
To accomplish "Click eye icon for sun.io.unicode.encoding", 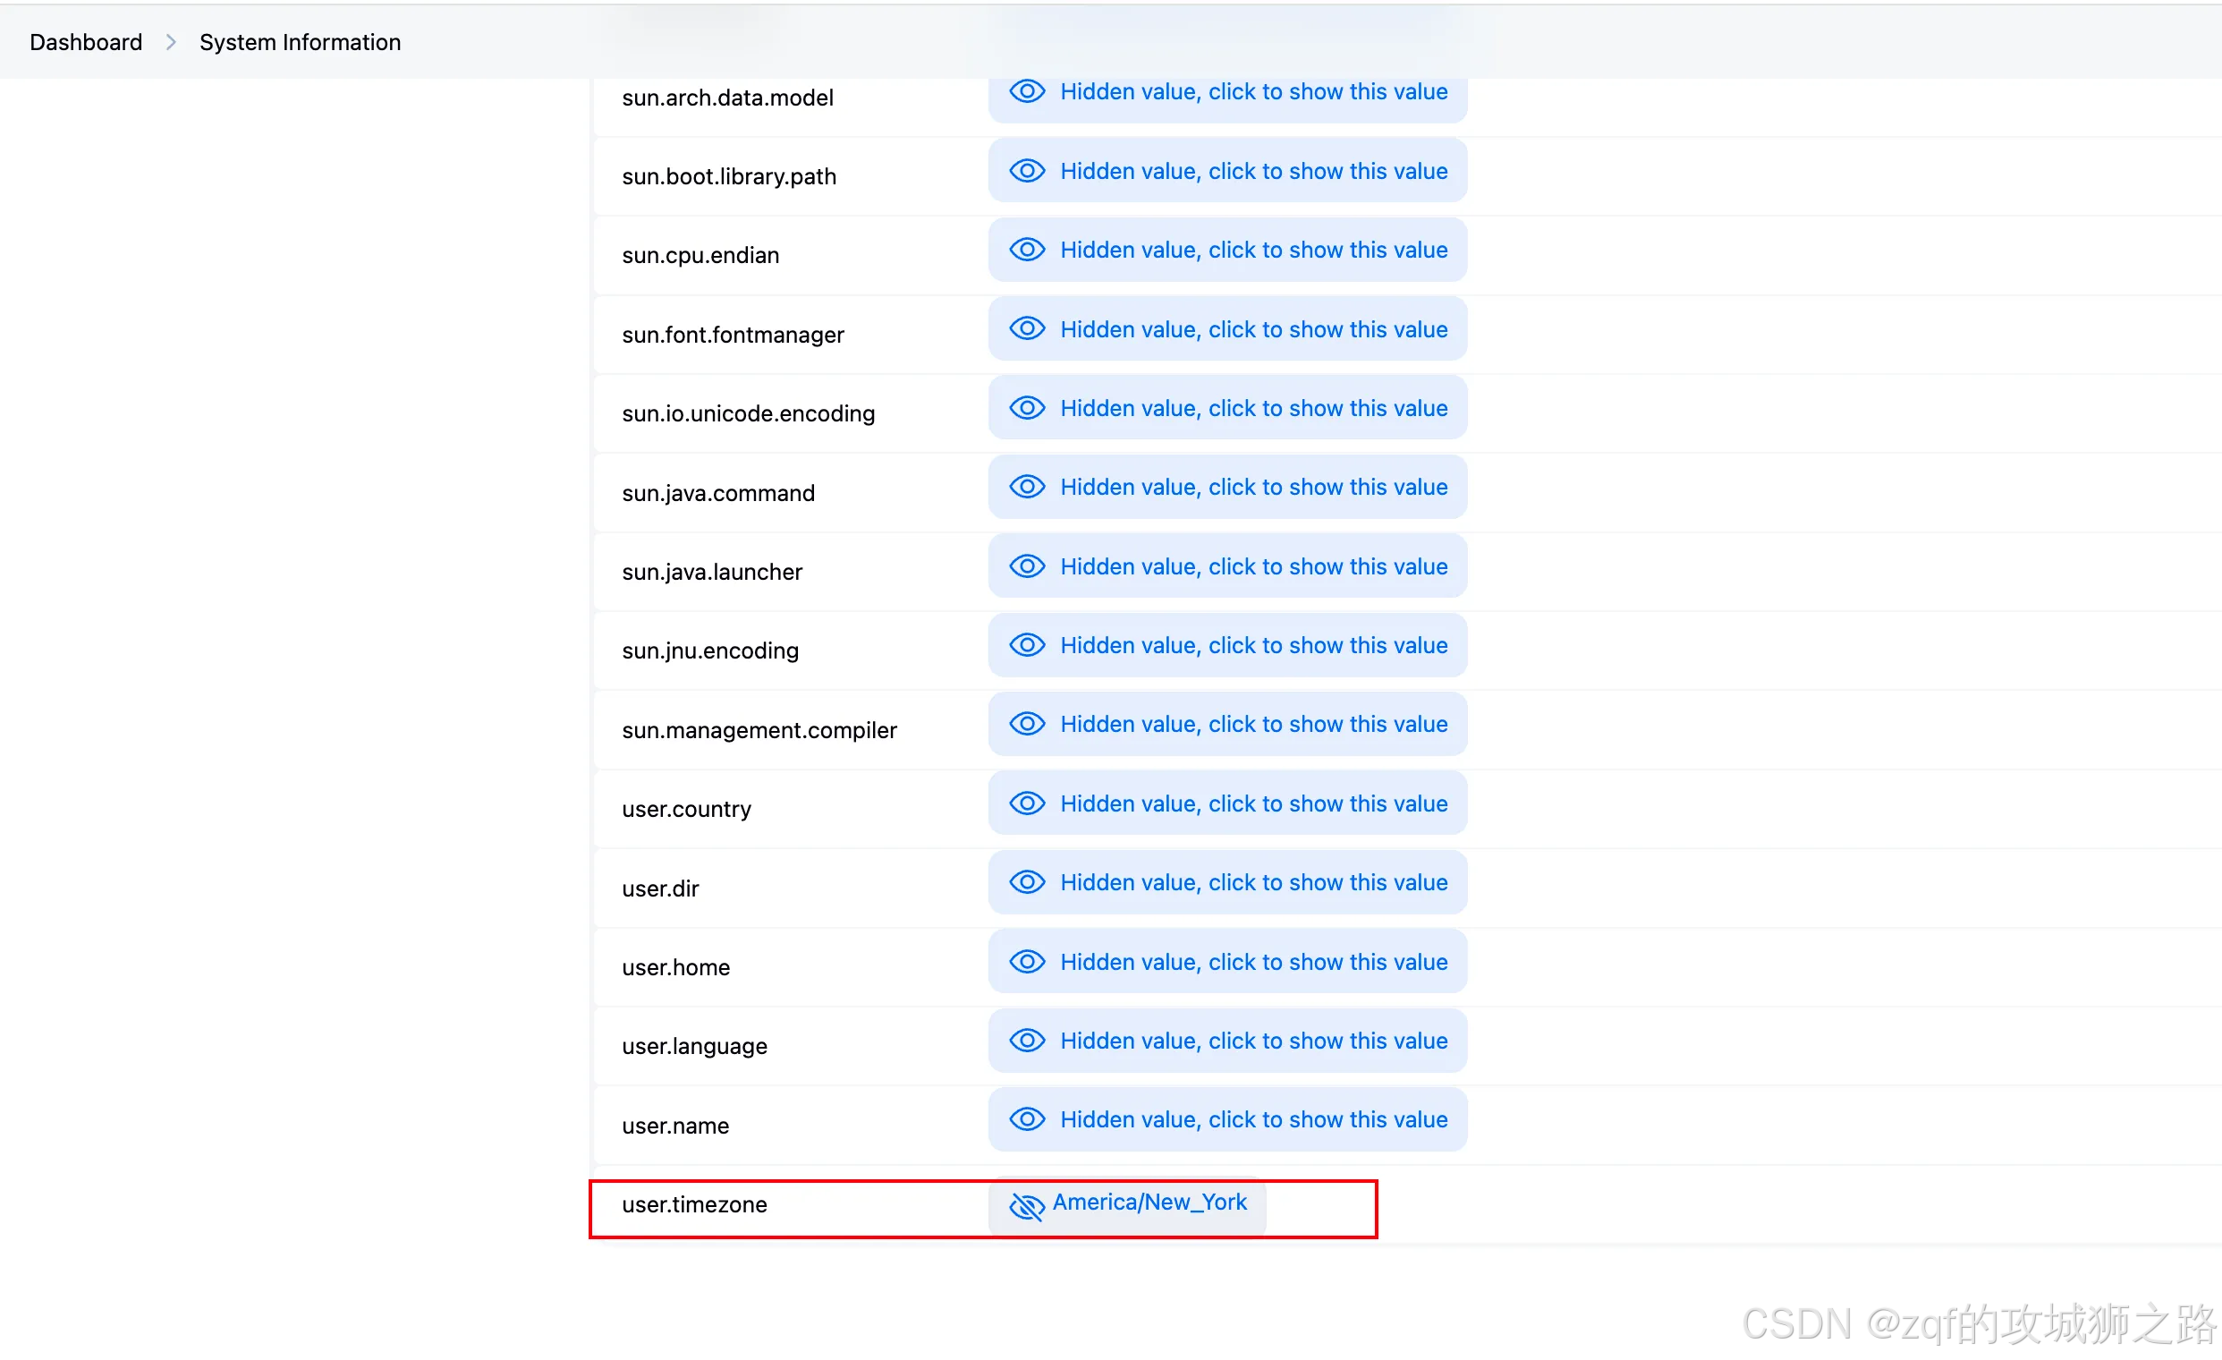I will tap(1026, 408).
